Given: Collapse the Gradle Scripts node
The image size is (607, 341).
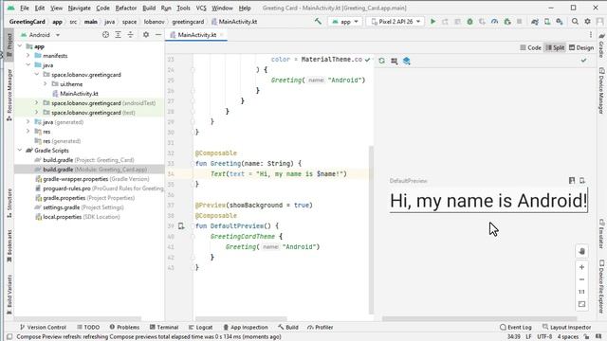Looking at the screenshot, I should coord(20,151).
